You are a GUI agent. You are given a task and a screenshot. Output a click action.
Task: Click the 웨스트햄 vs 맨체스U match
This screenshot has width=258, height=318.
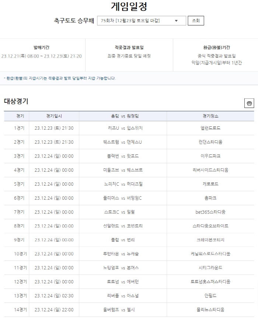122,142
